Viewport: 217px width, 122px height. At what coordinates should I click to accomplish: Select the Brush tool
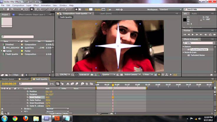[x=46, y=9]
